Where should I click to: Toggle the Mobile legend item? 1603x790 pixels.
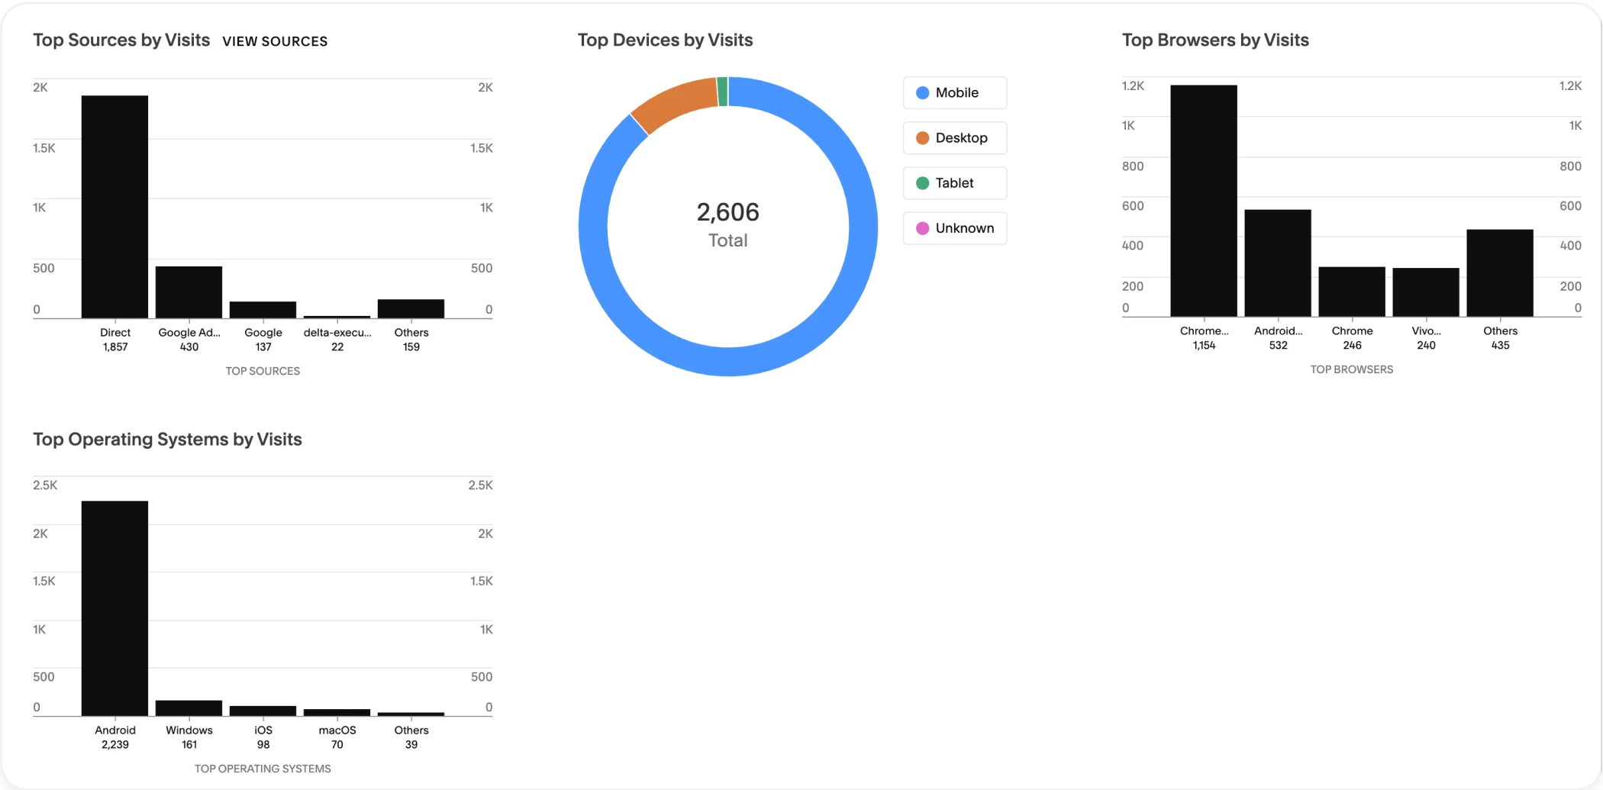coord(954,92)
